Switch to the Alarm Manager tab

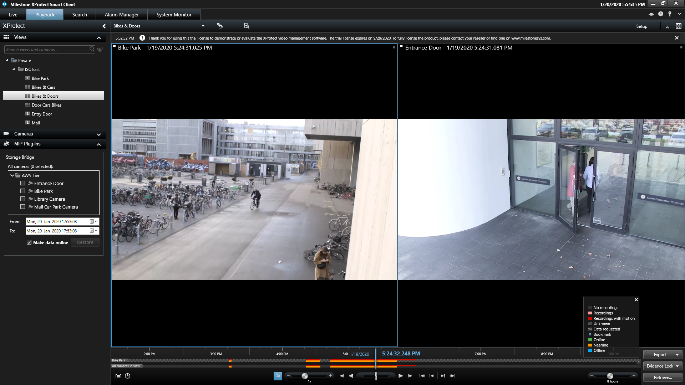click(122, 15)
